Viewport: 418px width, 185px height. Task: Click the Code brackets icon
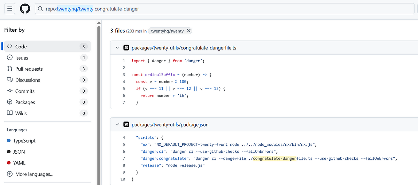[x=10, y=46]
